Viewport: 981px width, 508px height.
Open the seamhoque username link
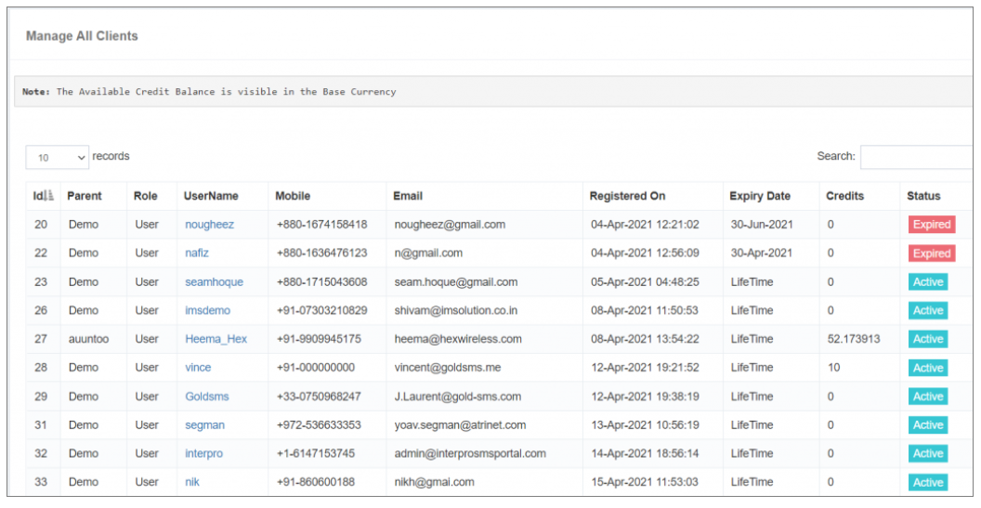point(214,282)
